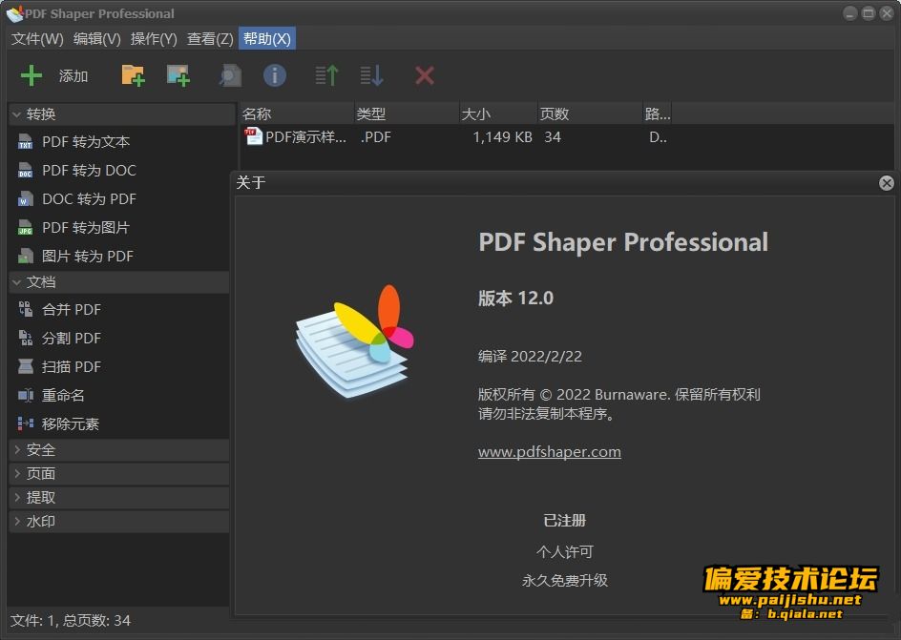This screenshot has width=901, height=640.
Task: Click the 合并 PDF merge icon
Action: point(25,309)
